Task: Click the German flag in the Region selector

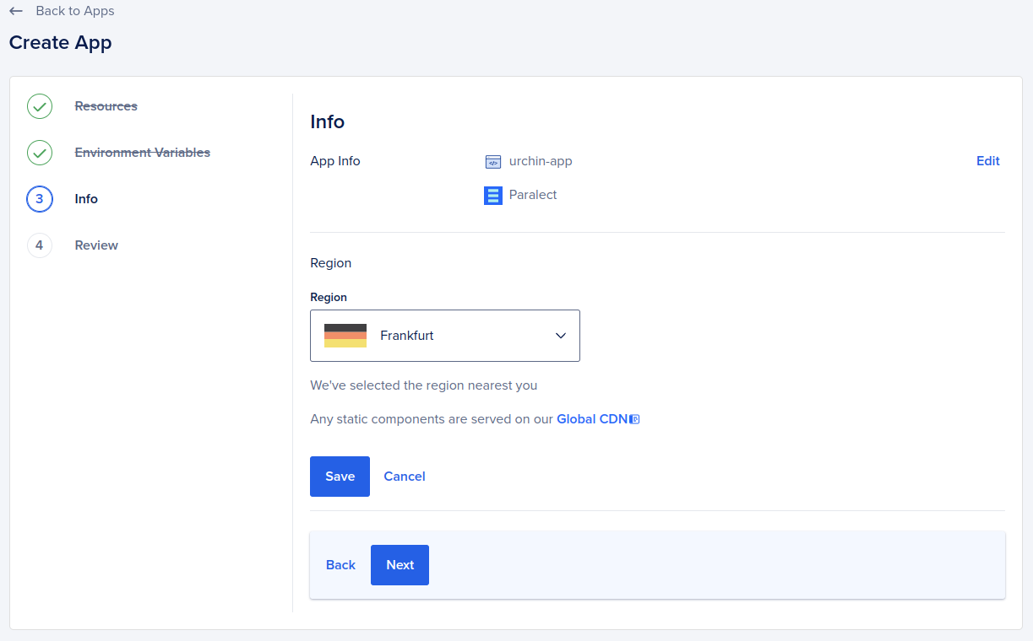Action: click(346, 335)
